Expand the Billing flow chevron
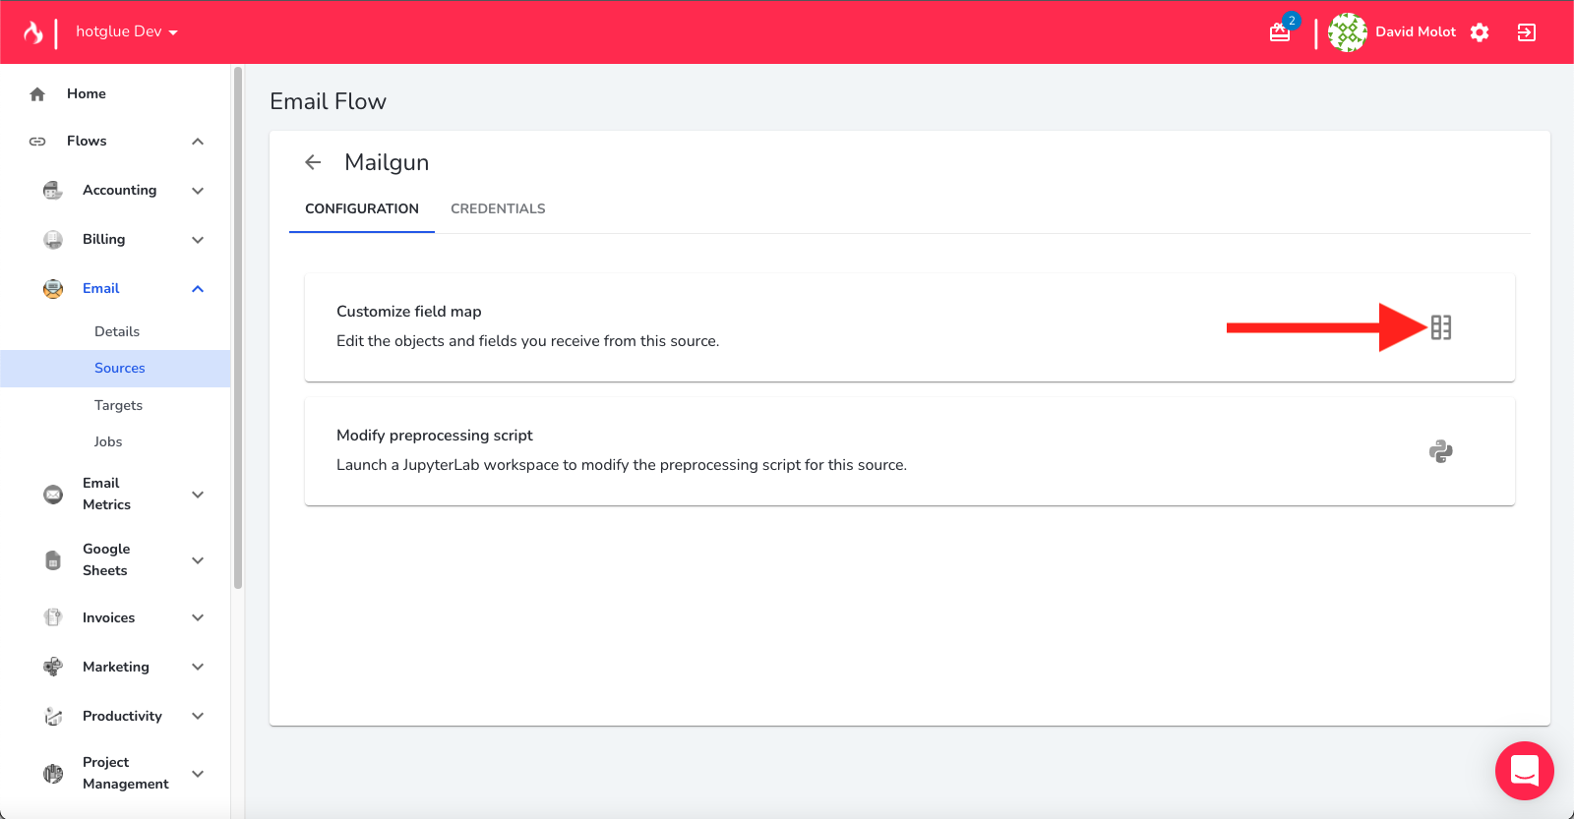Screen dimensions: 1574x819 [198, 240]
